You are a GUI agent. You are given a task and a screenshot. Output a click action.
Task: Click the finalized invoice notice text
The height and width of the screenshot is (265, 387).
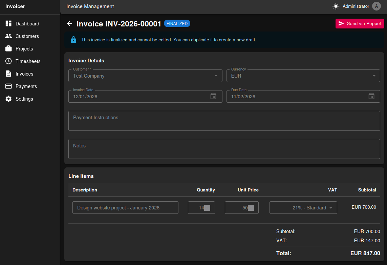(169, 40)
